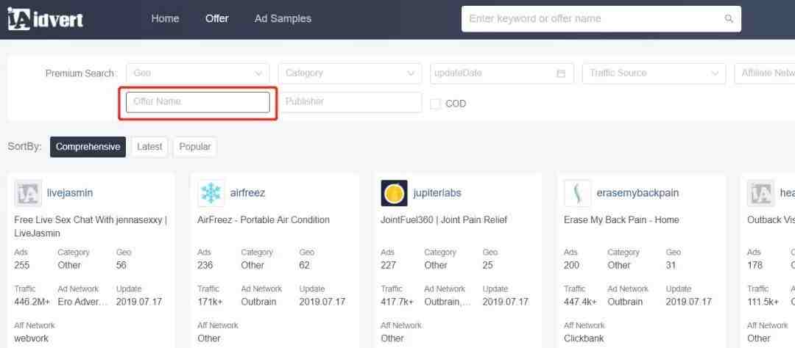
Task: Open jupiterlabs yellow circle logo
Action: [x=394, y=193]
